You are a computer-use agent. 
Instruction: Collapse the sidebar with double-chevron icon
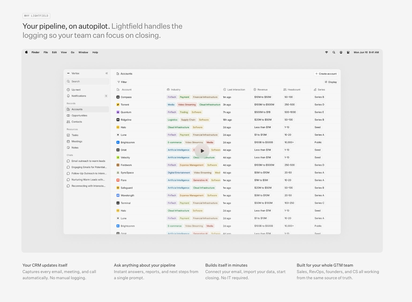[107, 73]
